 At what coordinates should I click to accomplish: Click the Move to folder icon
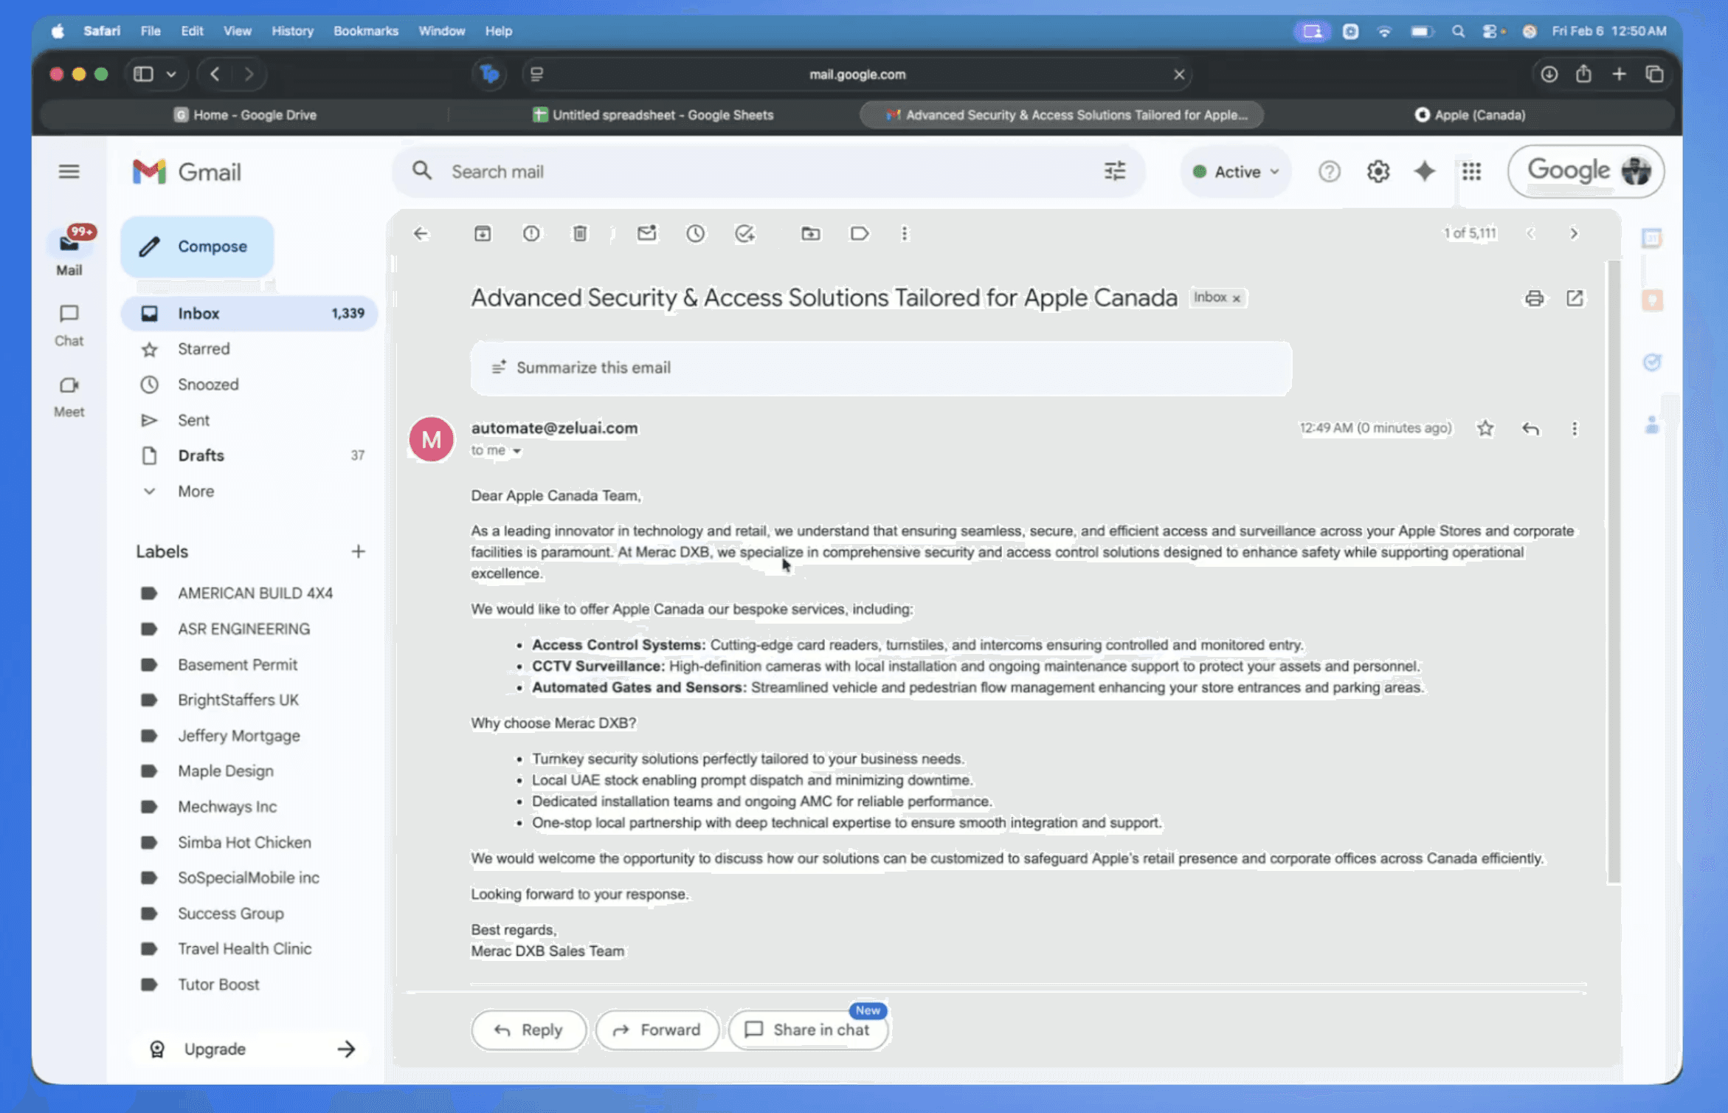coord(810,234)
